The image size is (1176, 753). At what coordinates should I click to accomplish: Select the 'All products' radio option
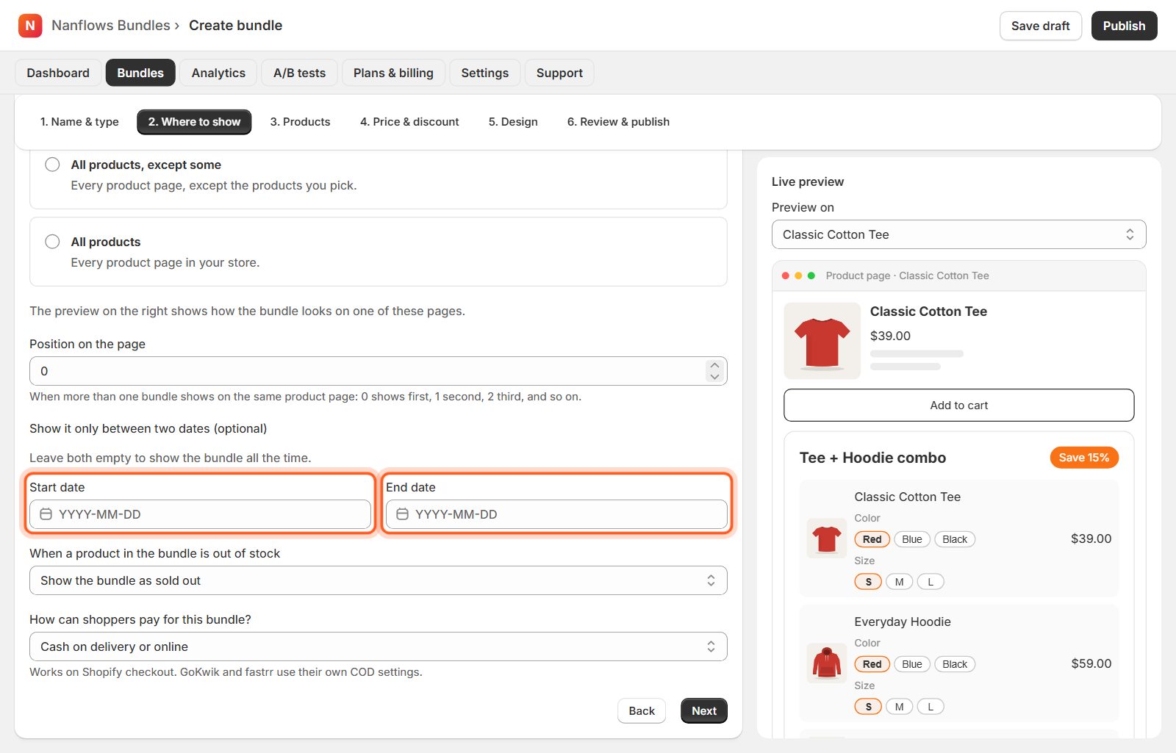tap(52, 242)
